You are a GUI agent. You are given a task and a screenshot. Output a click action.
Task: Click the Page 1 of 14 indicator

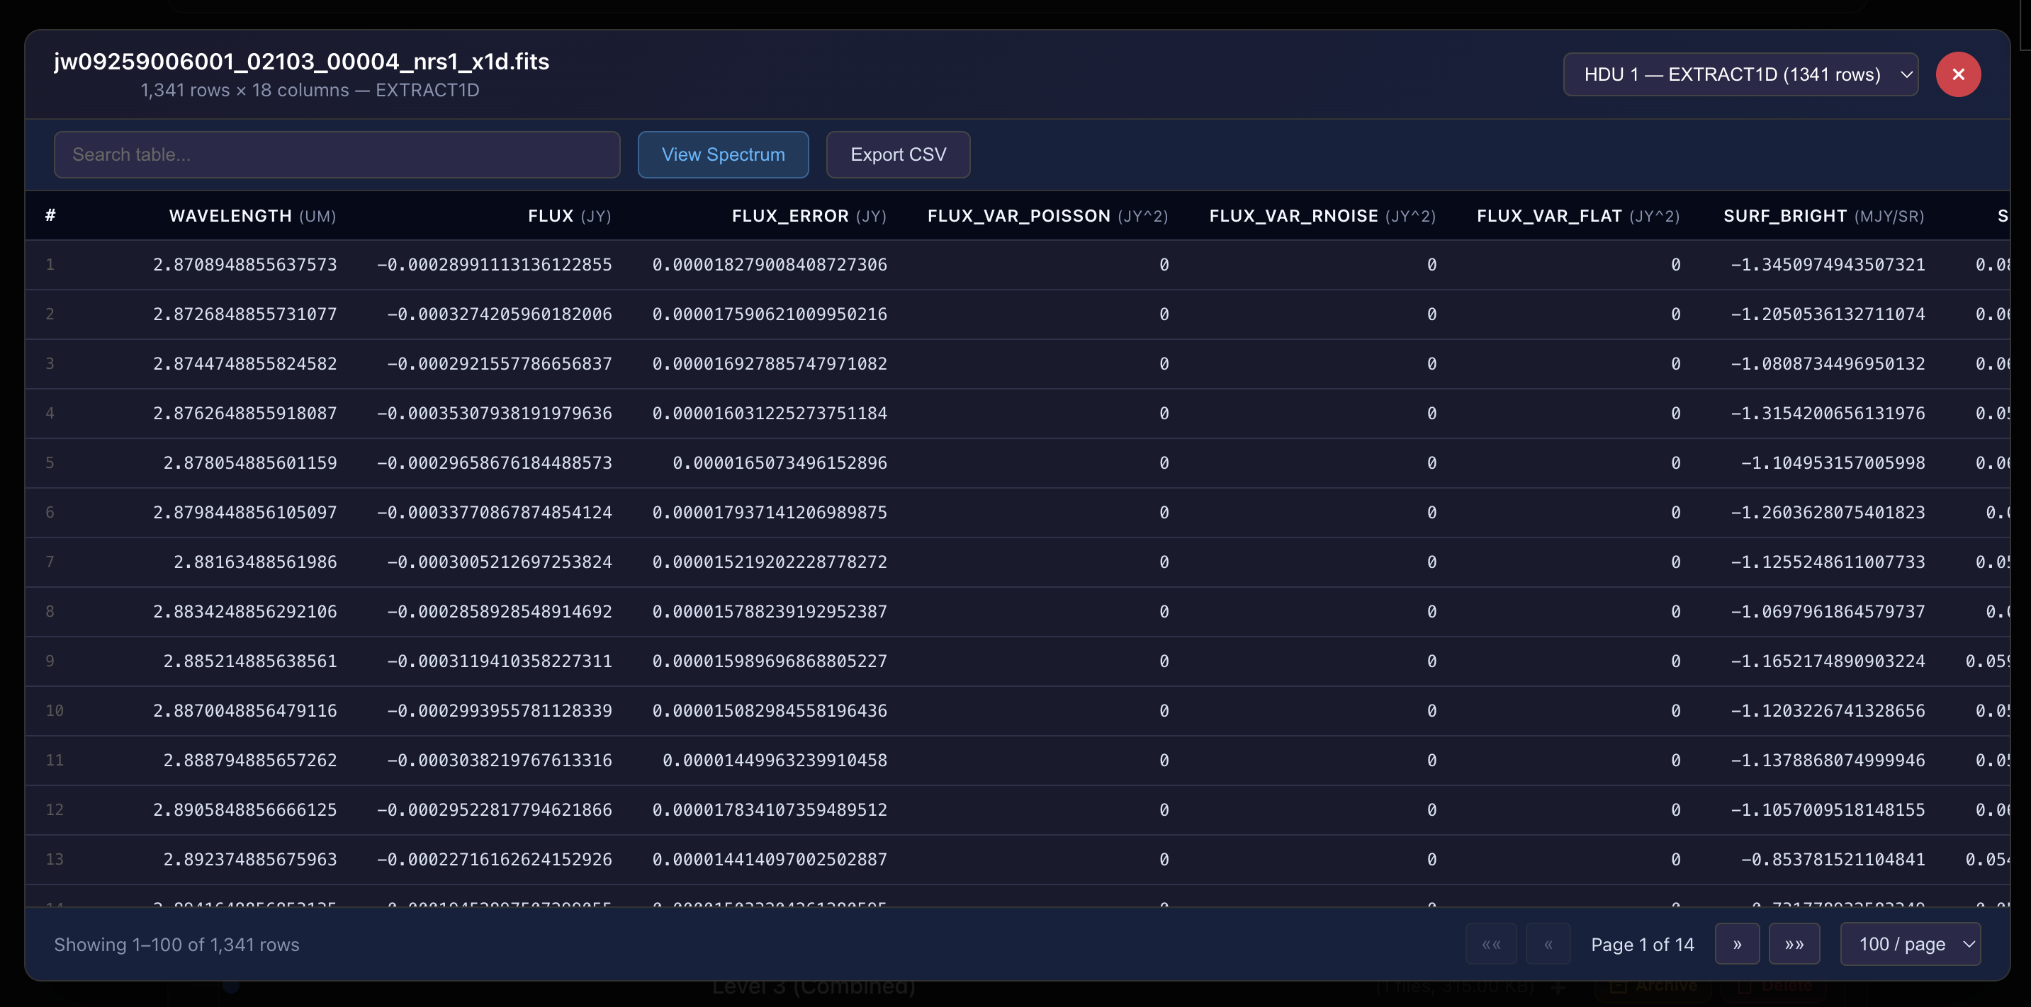coord(1642,945)
